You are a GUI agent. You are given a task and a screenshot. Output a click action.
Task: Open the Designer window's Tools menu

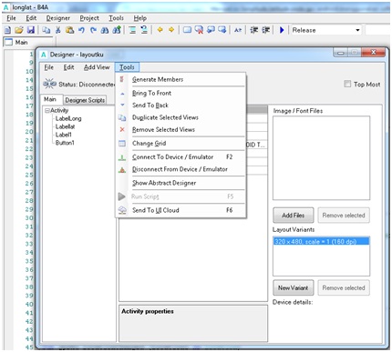click(127, 67)
